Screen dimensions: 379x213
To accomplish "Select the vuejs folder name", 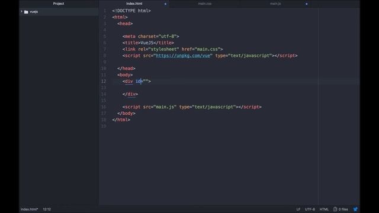I will click(x=34, y=12).
